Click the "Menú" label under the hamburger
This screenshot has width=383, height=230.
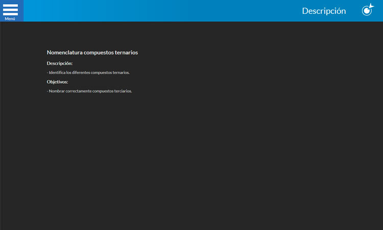10,18
